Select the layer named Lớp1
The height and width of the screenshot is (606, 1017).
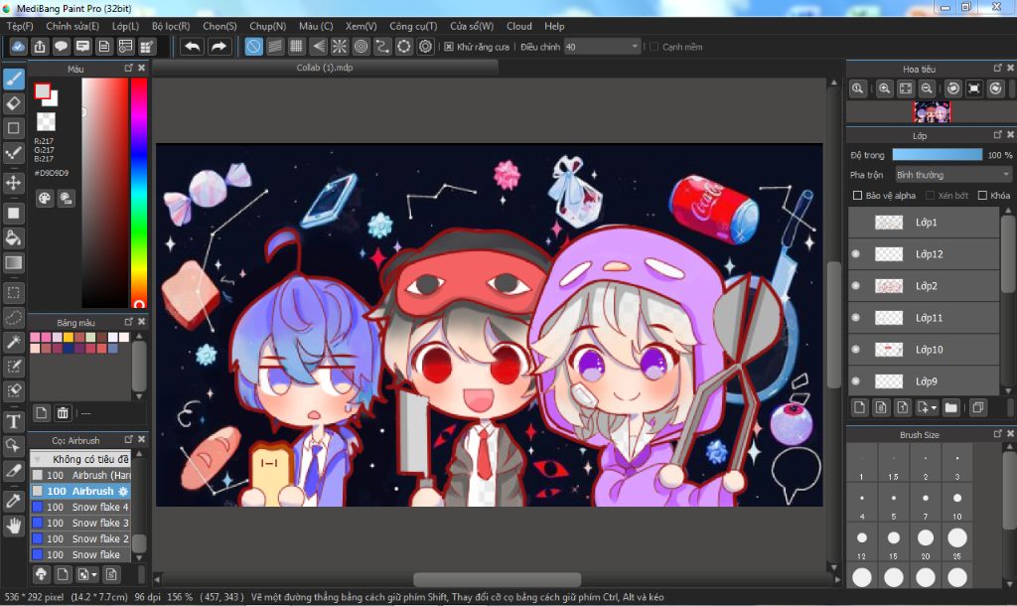(924, 223)
